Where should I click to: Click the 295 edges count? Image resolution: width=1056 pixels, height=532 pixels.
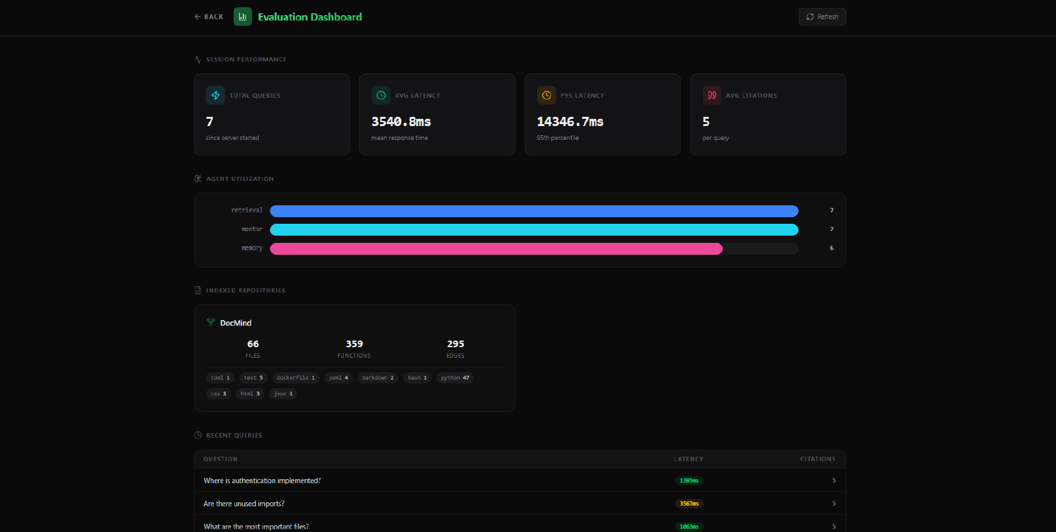(x=455, y=344)
